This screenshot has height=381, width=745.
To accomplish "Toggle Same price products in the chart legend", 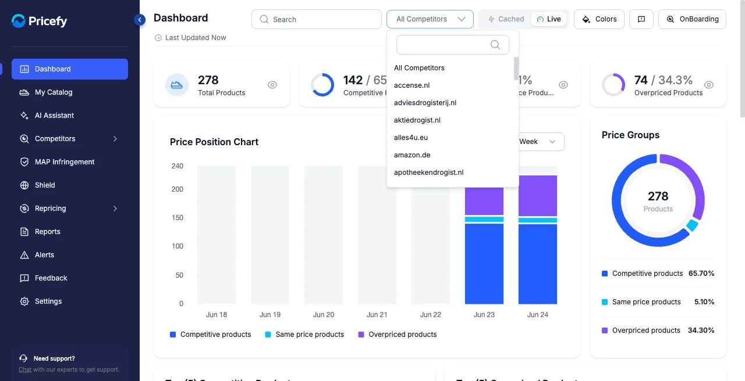I will pos(304,335).
